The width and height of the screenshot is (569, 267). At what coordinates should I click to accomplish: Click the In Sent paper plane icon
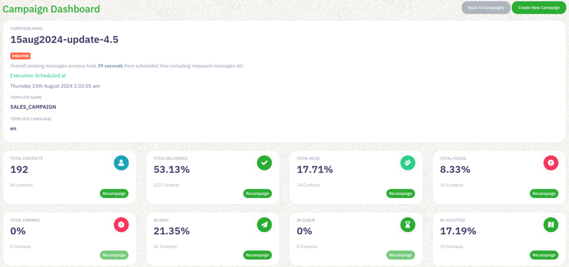coord(264,224)
